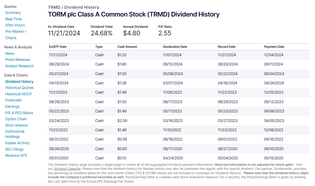View the Earnings page
The image size is (315, 186).
coord(13,106)
